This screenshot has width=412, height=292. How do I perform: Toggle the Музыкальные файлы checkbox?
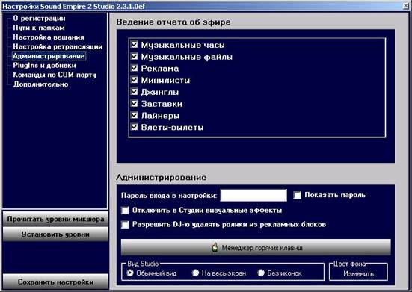click(x=135, y=57)
